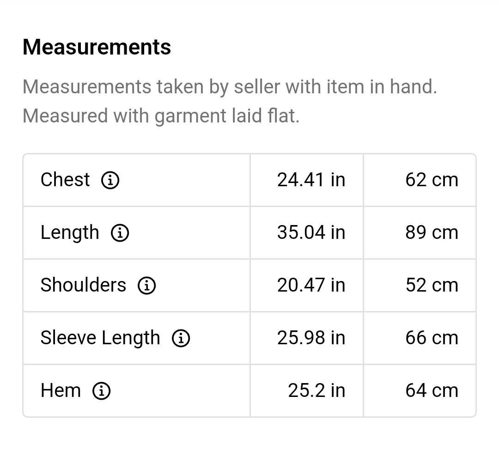The height and width of the screenshot is (451, 499).
Task: Click the 35.04 in length value
Action: point(311,232)
